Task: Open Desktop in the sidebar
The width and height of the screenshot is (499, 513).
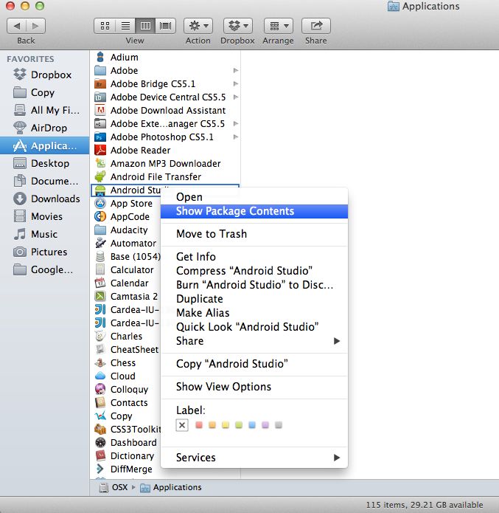Action: pos(44,163)
